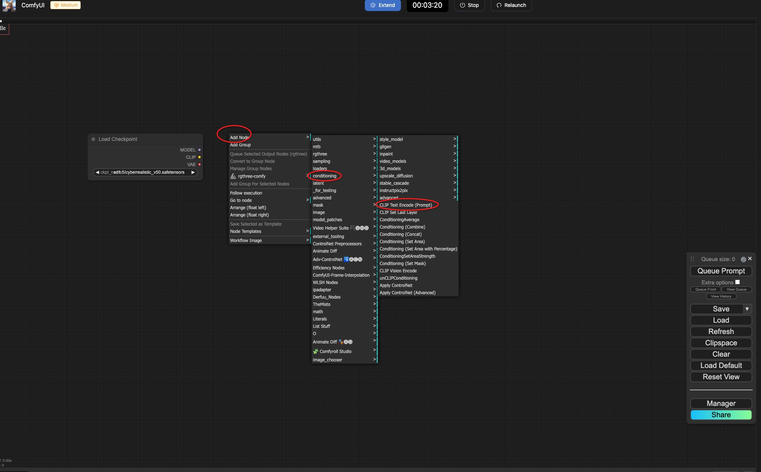Screen dimensions: 761x472
Task: Select CLIP Text Encode (Prompt) entry
Action: click(x=405, y=205)
